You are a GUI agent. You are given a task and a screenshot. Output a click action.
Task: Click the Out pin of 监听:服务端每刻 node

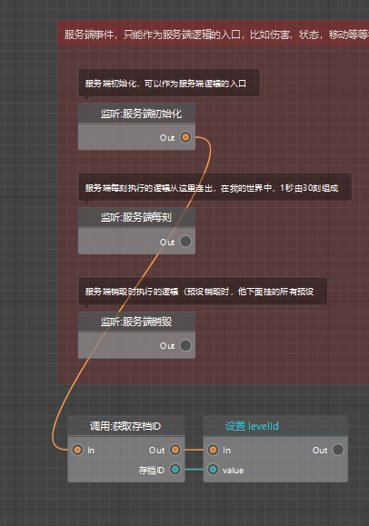tap(185, 242)
